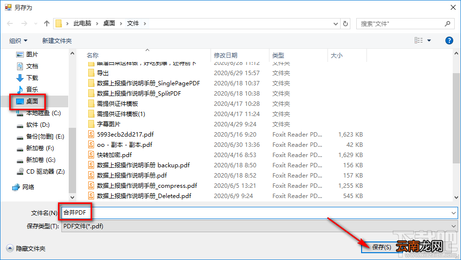The width and height of the screenshot is (461, 260).
Task: Go forward with the forward arrow
Action: [x=24, y=23]
